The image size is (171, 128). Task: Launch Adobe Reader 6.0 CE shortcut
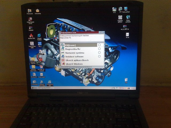tap(30, 19)
